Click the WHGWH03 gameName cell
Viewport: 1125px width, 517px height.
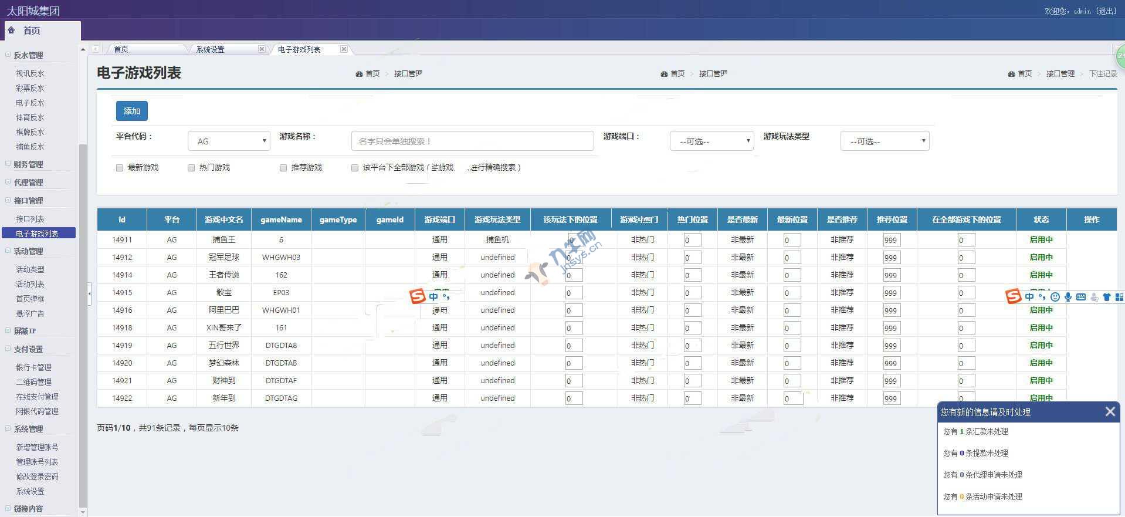pos(281,257)
